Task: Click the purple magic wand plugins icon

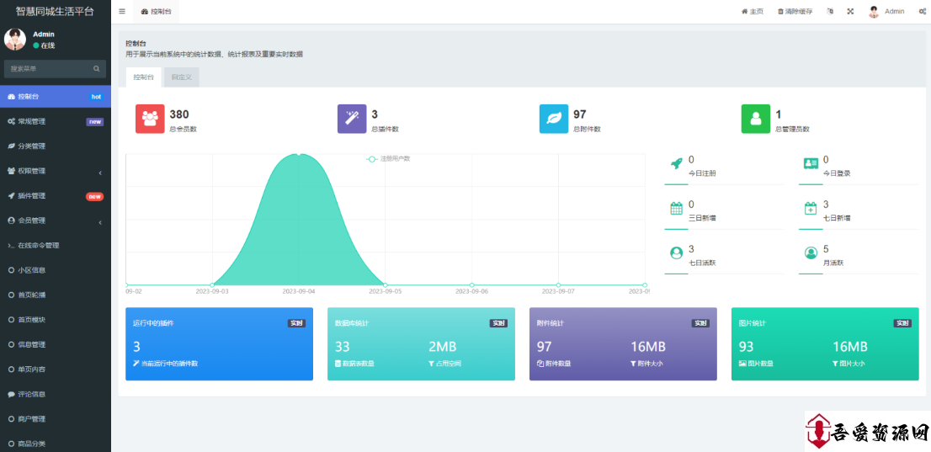Action: pyautogui.click(x=352, y=119)
